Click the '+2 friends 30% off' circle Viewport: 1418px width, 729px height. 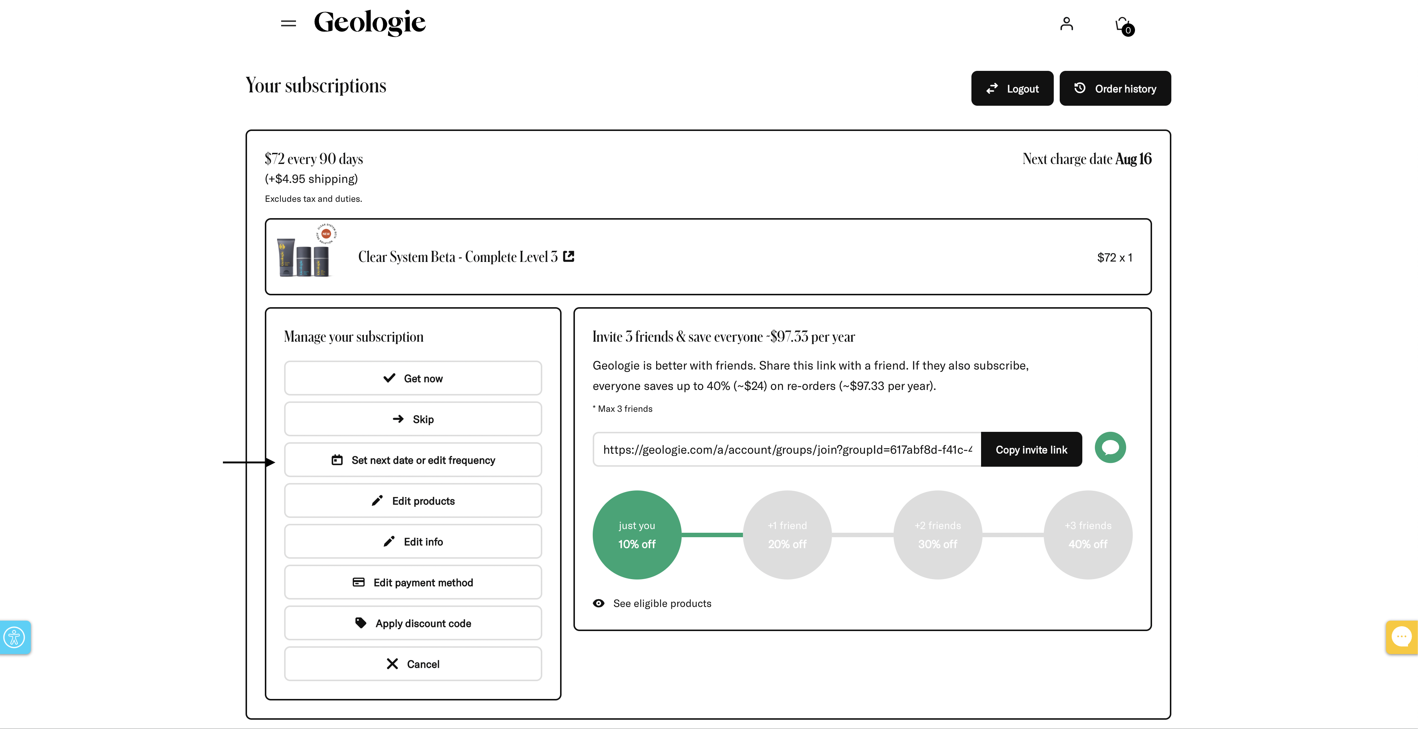pyautogui.click(x=937, y=535)
